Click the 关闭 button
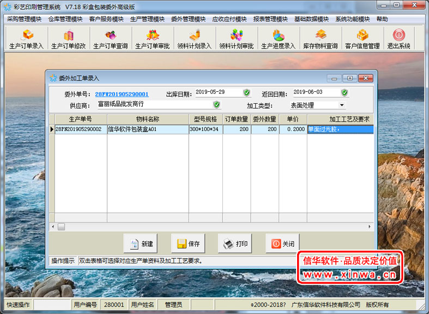 (x=282, y=244)
